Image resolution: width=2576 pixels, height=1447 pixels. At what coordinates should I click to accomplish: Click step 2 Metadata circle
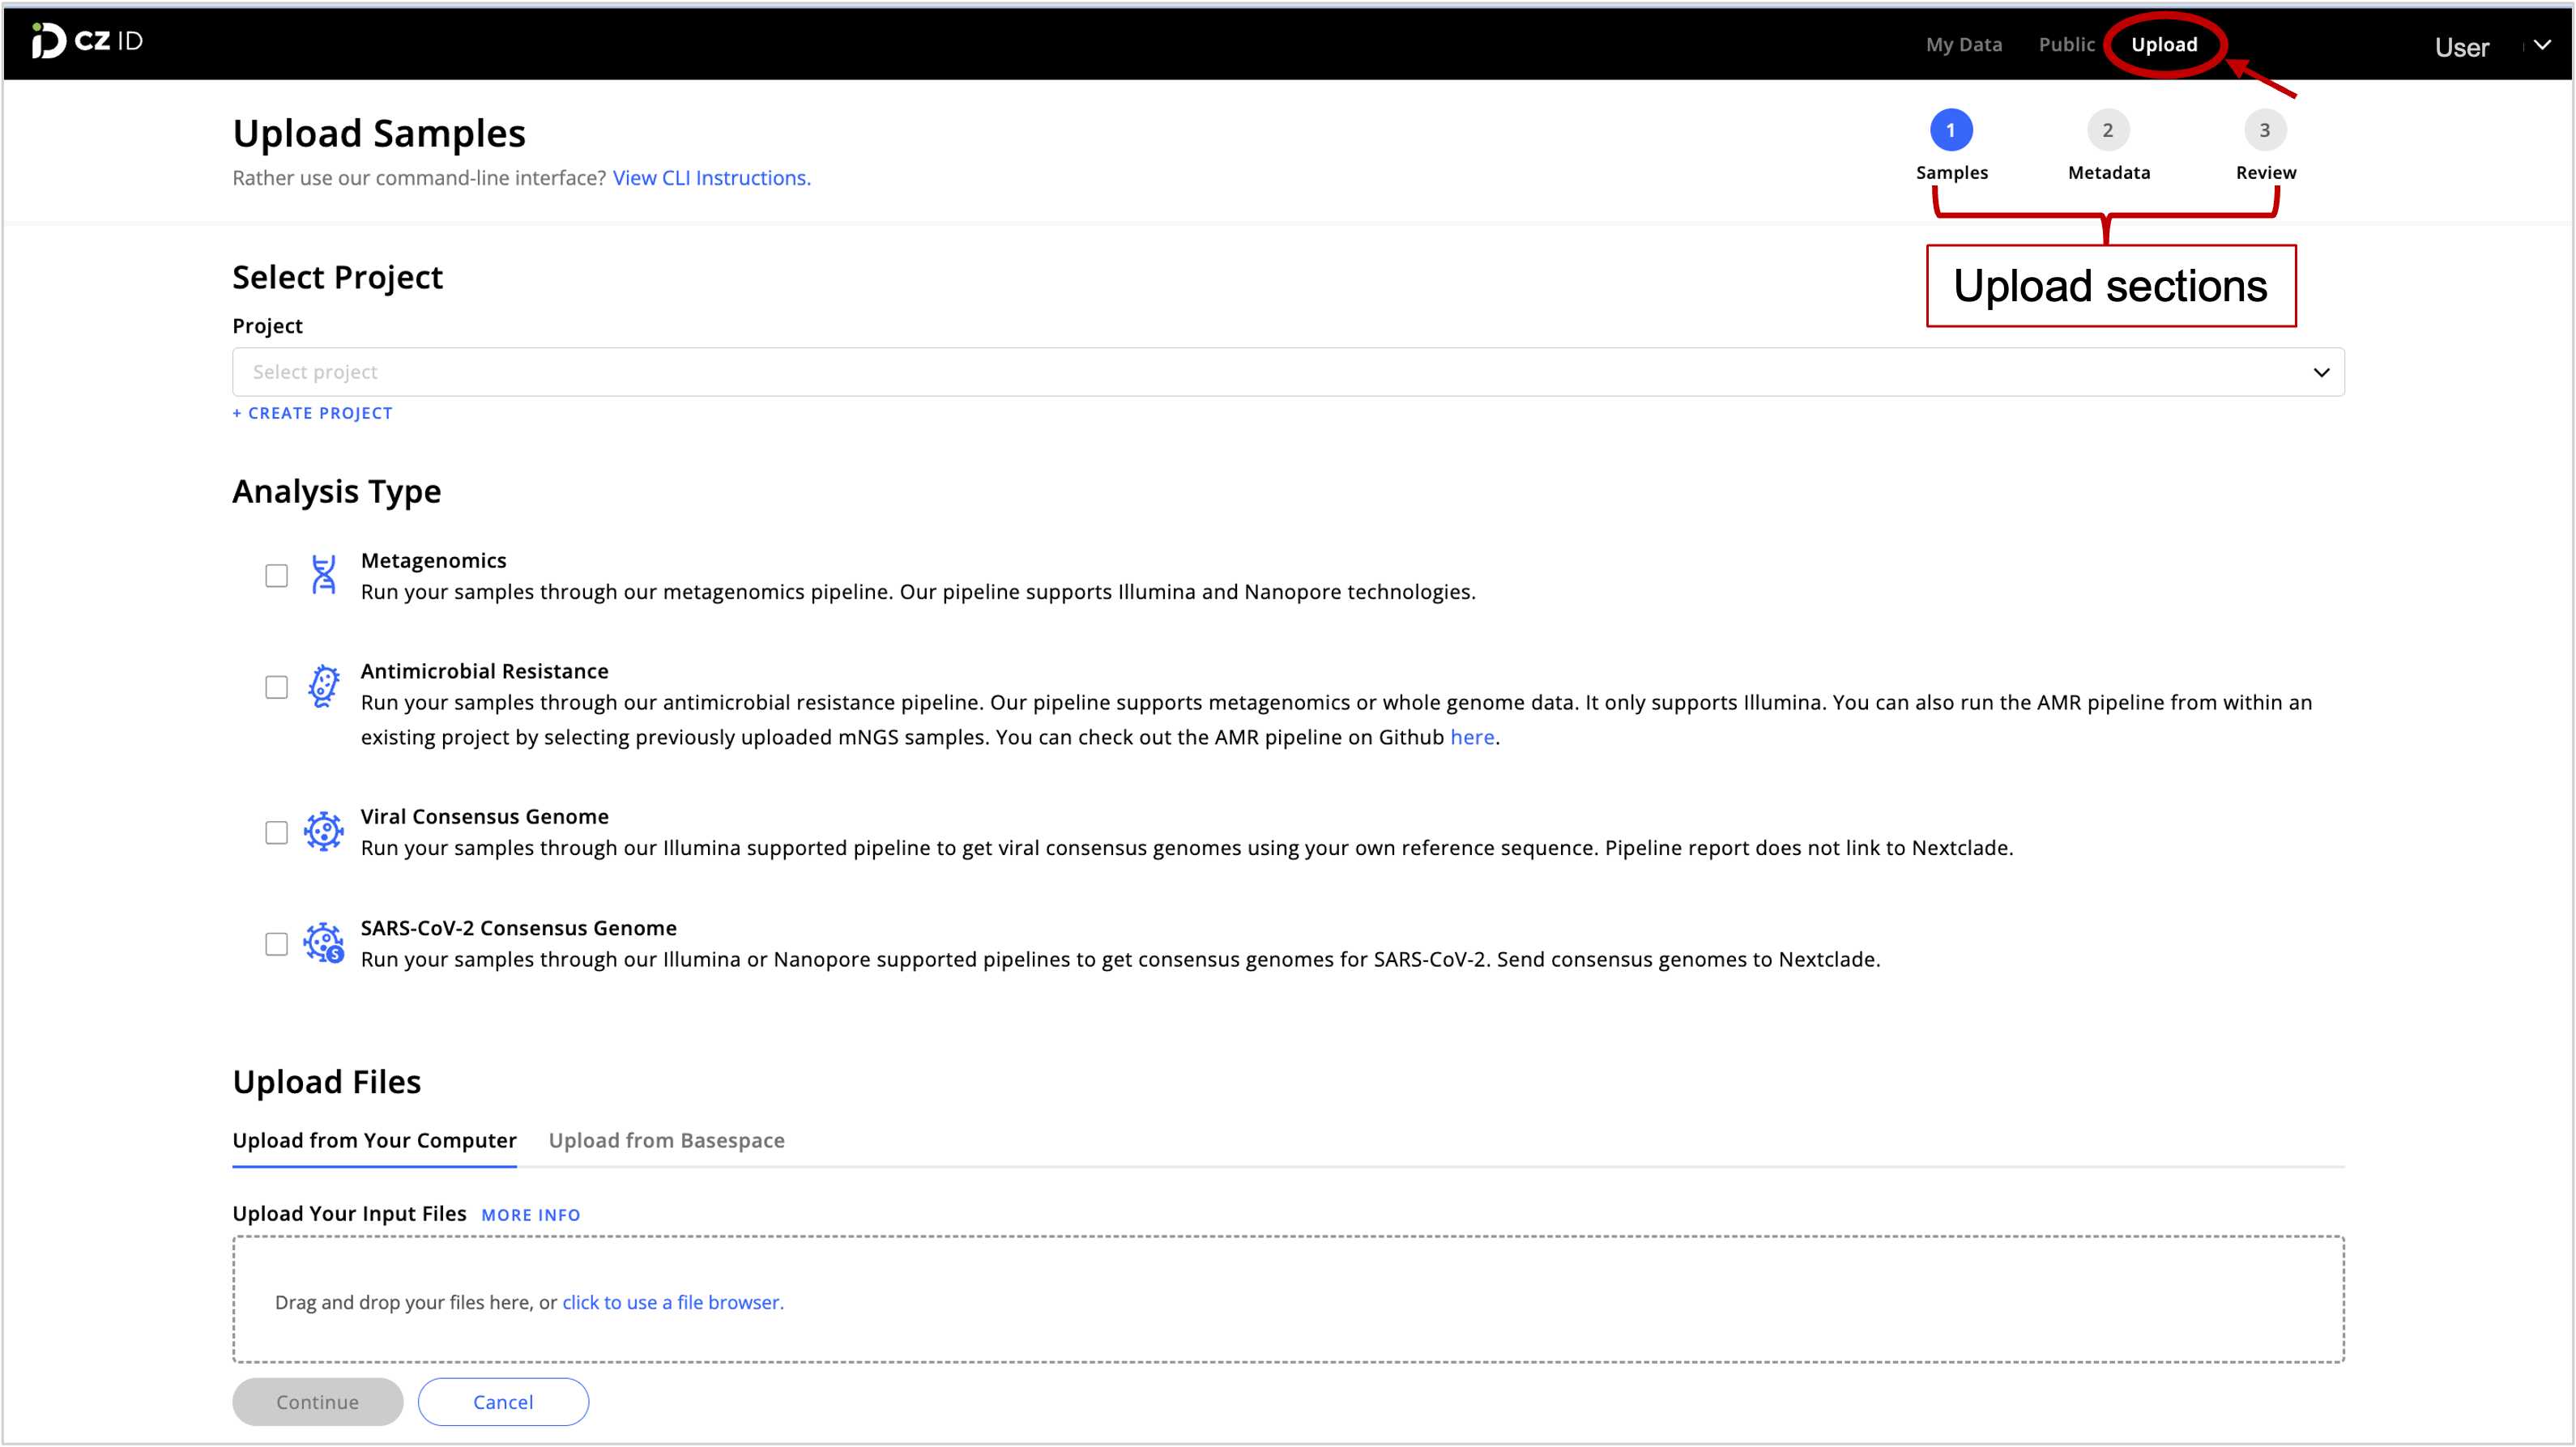pos(2108,130)
